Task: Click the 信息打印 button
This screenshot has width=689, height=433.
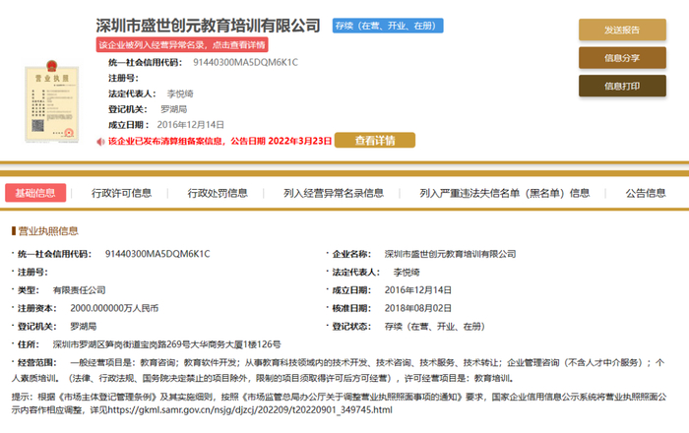Action: click(622, 86)
